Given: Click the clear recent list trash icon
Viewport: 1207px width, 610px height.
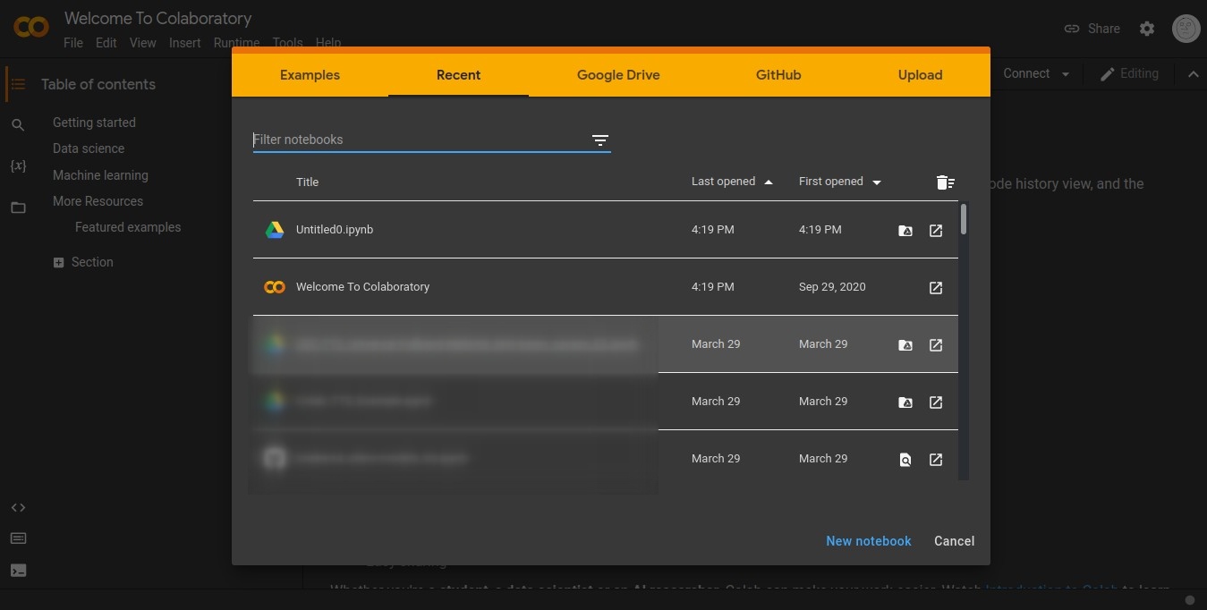Looking at the screenshot, I should click(x=945, y=182).
